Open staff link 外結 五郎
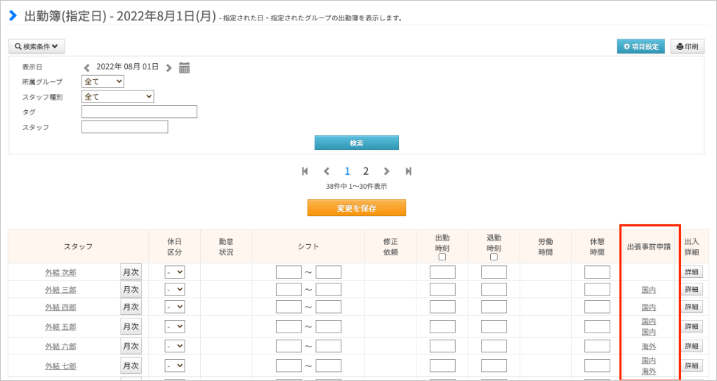 click(61, 327)
